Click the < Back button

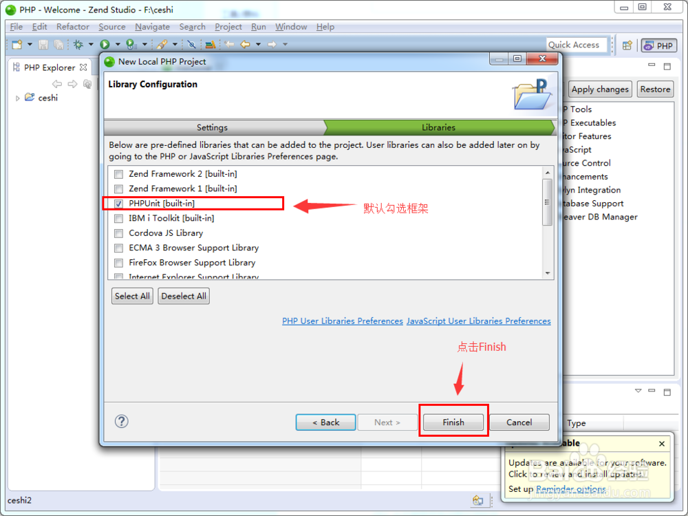325,422
